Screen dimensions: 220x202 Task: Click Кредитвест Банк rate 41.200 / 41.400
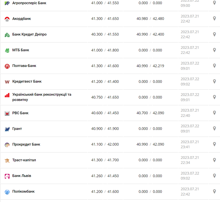[x=105, y=81]
